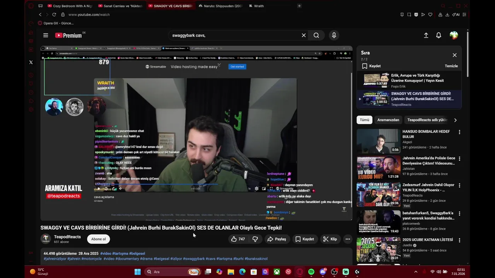The height and width of the screenshot is (278, 495).
Task: Start voice search with microphone icon
Action: pyautogui.click(x=334, y=35)
